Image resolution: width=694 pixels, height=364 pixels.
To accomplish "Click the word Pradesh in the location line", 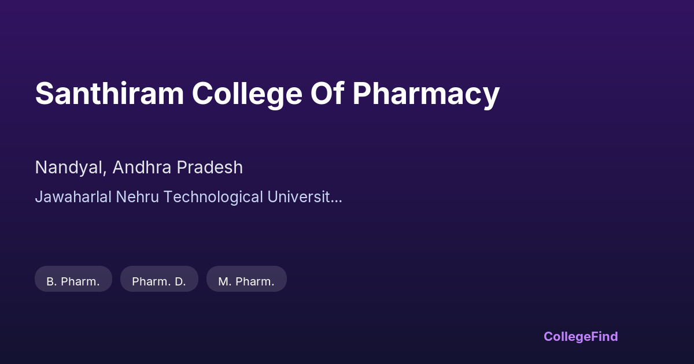I will pos(210,168).
